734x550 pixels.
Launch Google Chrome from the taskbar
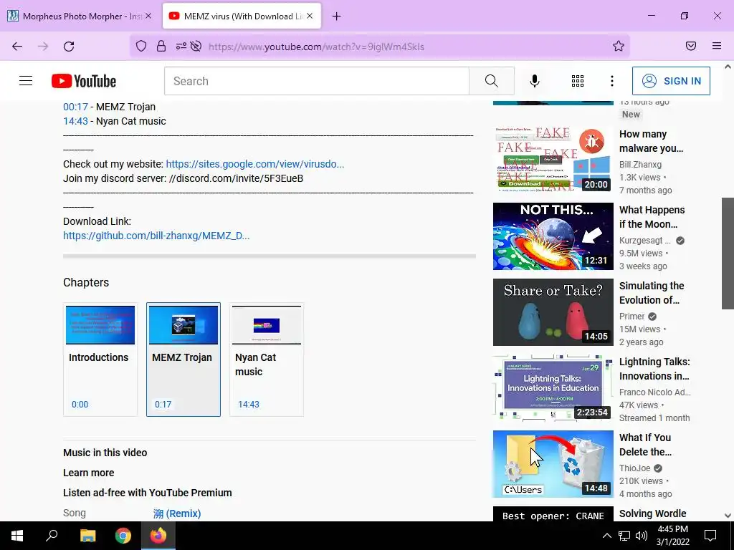click(123, 536)
